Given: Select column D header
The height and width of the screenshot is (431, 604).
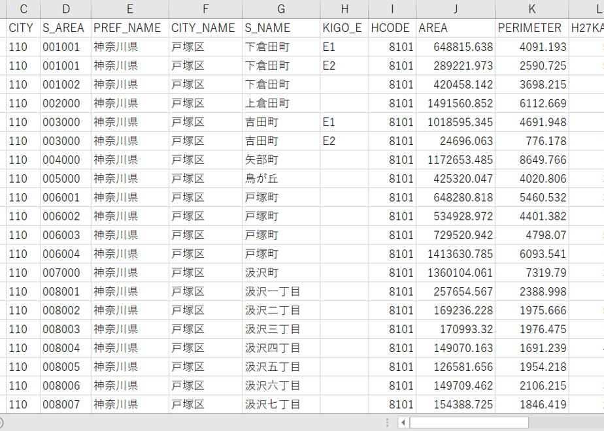Looking at the screenshot, I should 66,9.
